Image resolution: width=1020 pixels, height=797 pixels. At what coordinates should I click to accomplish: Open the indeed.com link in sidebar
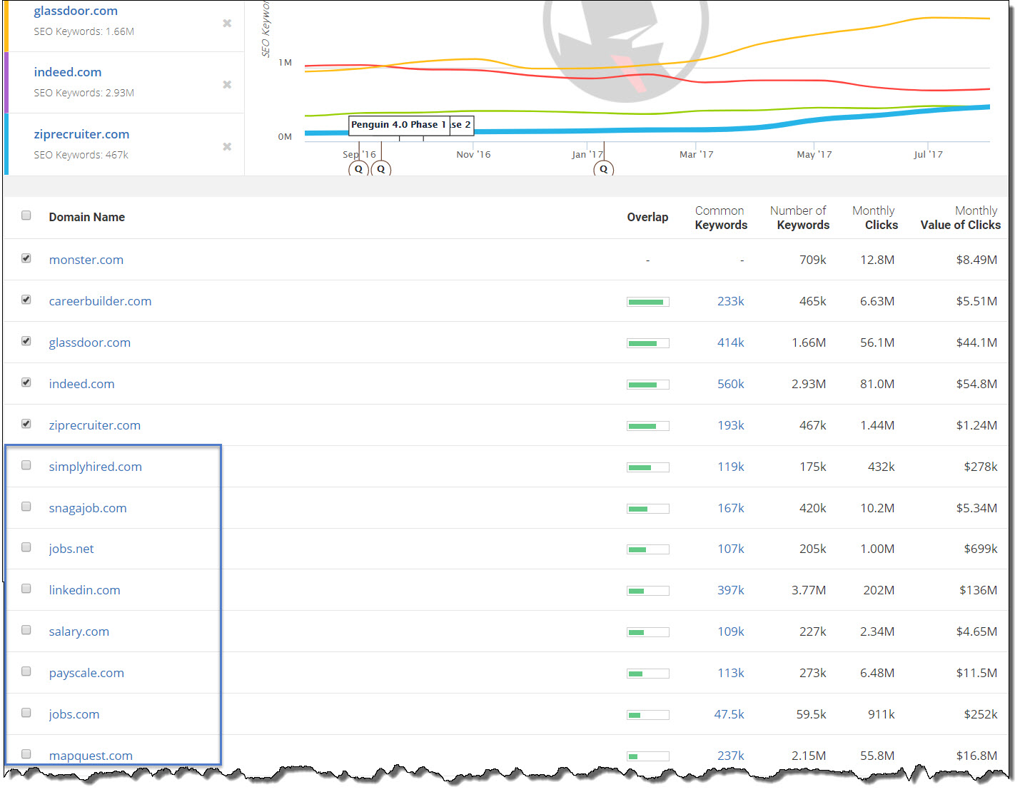click(x=68, y=72)
